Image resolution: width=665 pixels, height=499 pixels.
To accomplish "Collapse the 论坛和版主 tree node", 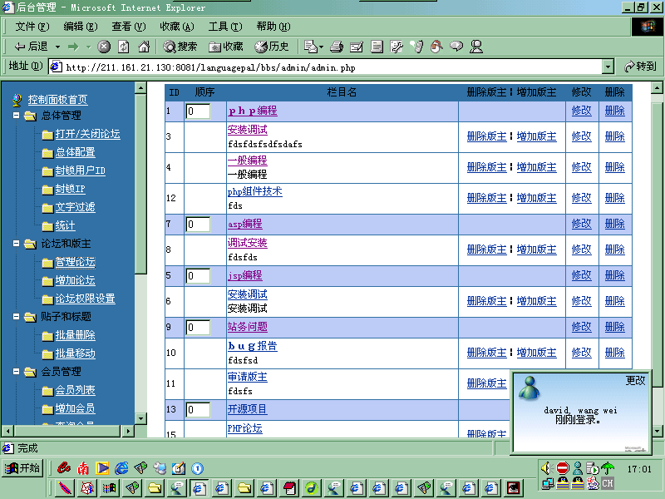I will pyautogui.click(x=17, y=244).
